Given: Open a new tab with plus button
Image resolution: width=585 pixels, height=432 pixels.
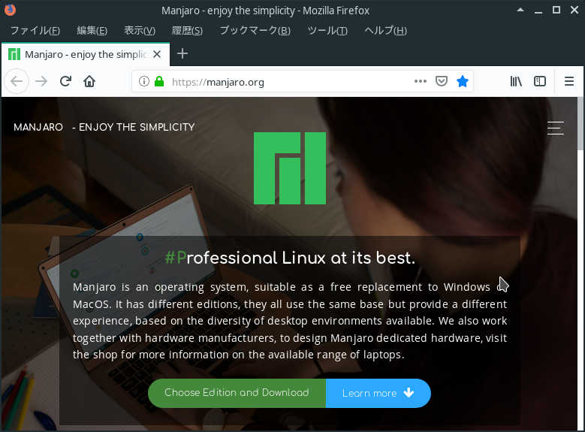Looking at the screenshot, I should click(182, 54).
